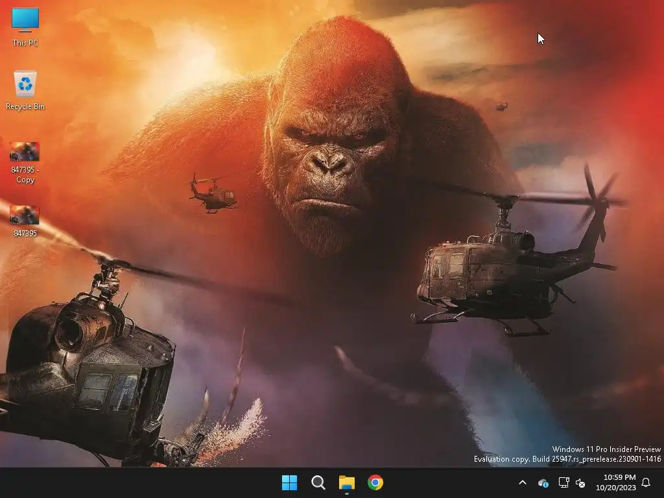Screen dimensions: 664x498
Task: Open File Explorer from the taskbar
Action: [347, 482]
